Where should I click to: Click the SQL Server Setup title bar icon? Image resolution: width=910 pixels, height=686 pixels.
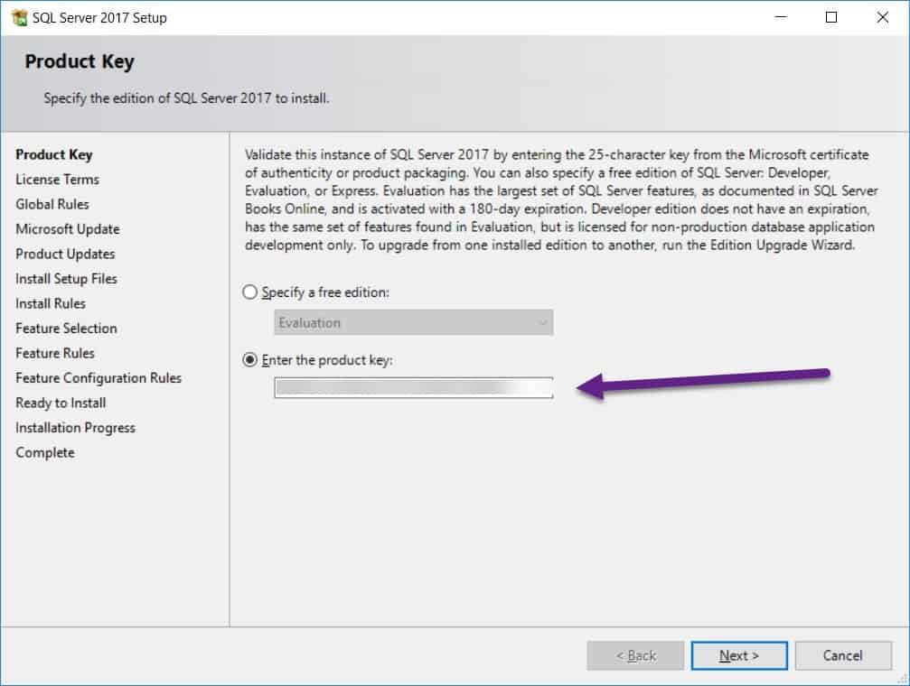click(19, 18)
